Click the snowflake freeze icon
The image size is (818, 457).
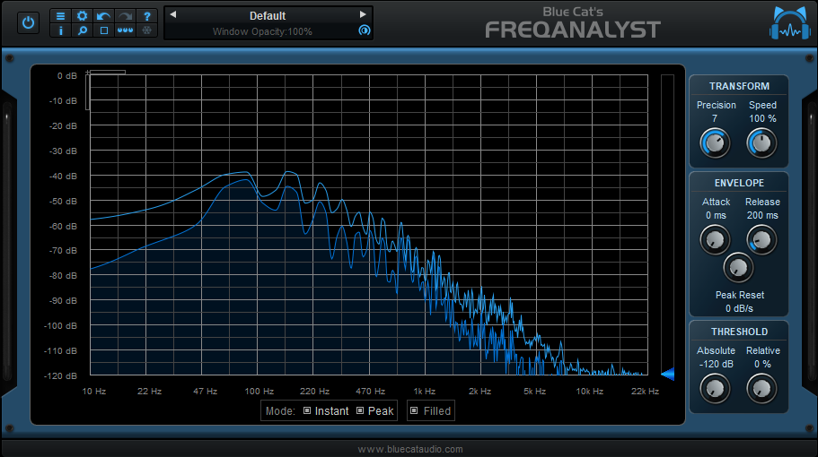[x=147, y=30]
